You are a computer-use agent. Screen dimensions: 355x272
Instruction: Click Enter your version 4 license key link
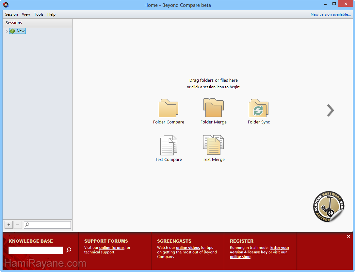tap(260, 250)
